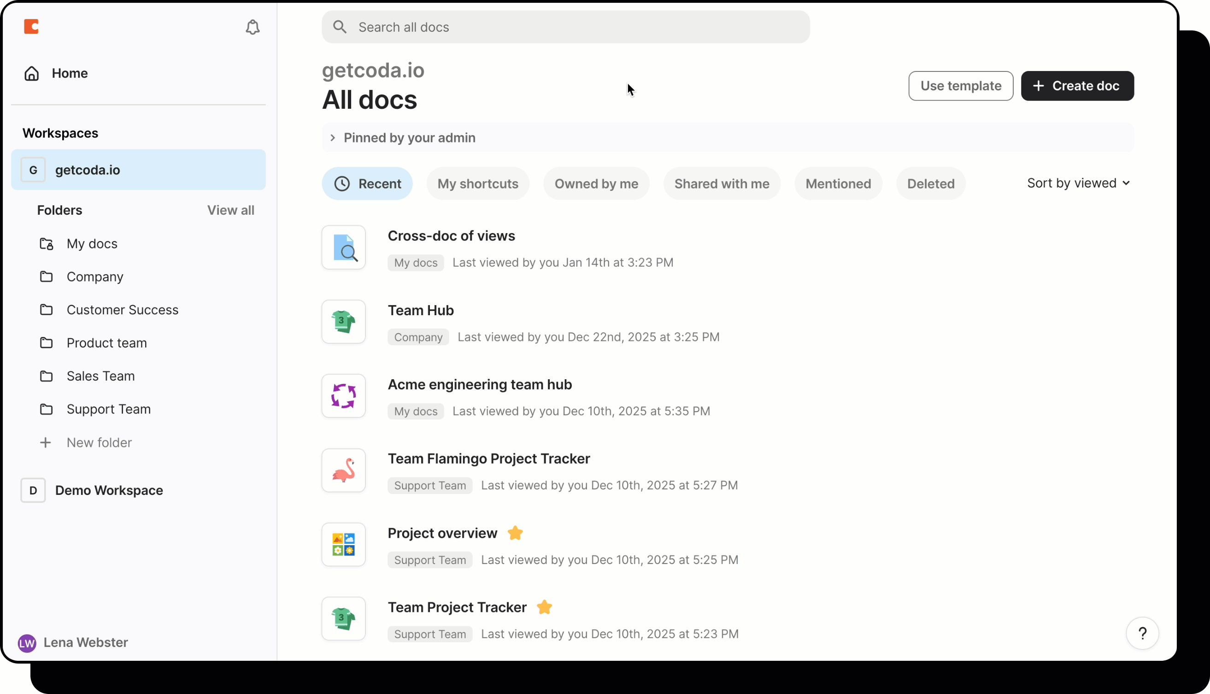
Task: Click the Create doc button
Action: 1077,86
